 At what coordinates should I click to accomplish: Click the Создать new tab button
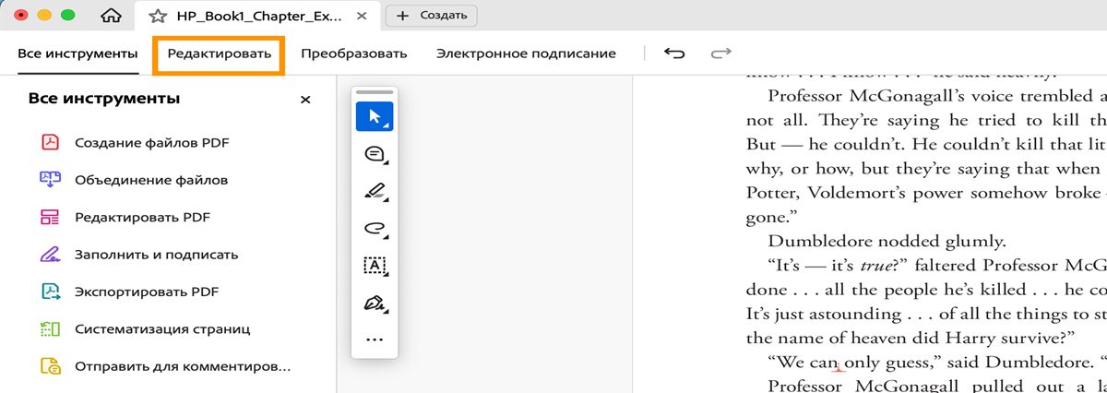pos(432,15)
